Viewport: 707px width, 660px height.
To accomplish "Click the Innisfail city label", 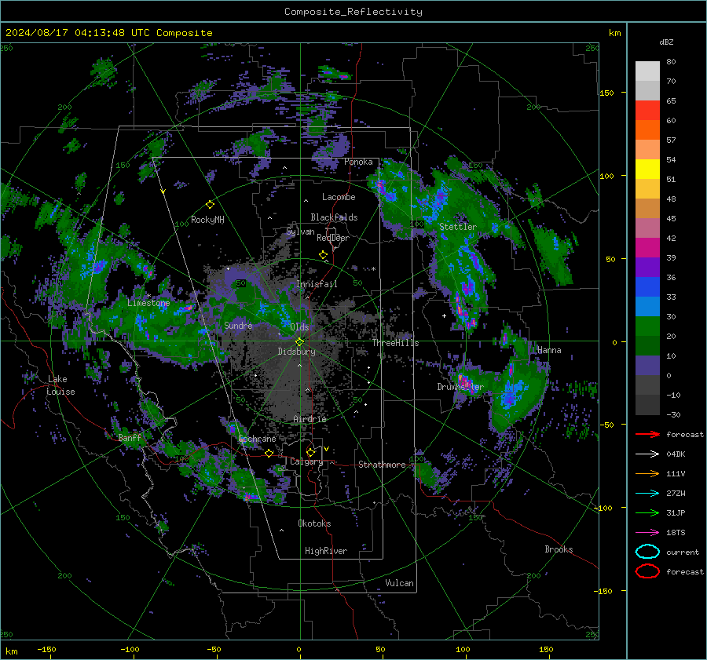I will (317, 284).
